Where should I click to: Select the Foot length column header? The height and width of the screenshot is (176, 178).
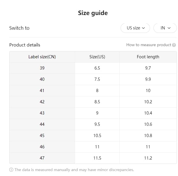click(148, 57)
